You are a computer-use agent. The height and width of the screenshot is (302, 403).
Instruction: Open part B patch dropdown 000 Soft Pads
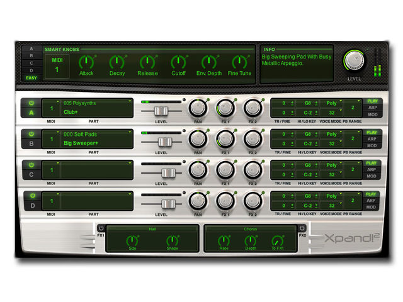click(x=97, y=139)
